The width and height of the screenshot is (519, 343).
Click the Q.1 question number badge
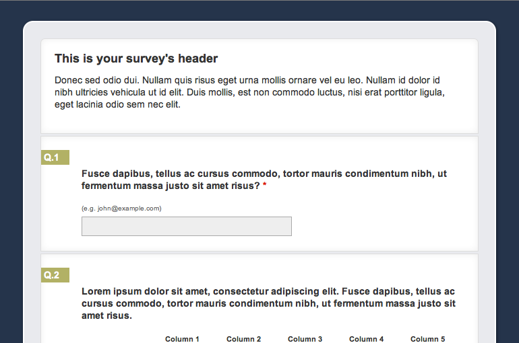click(x=52, y=157)
